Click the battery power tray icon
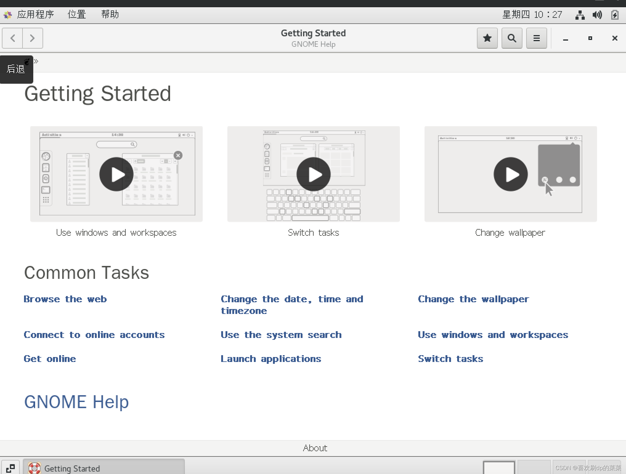 tap(615, 15)
